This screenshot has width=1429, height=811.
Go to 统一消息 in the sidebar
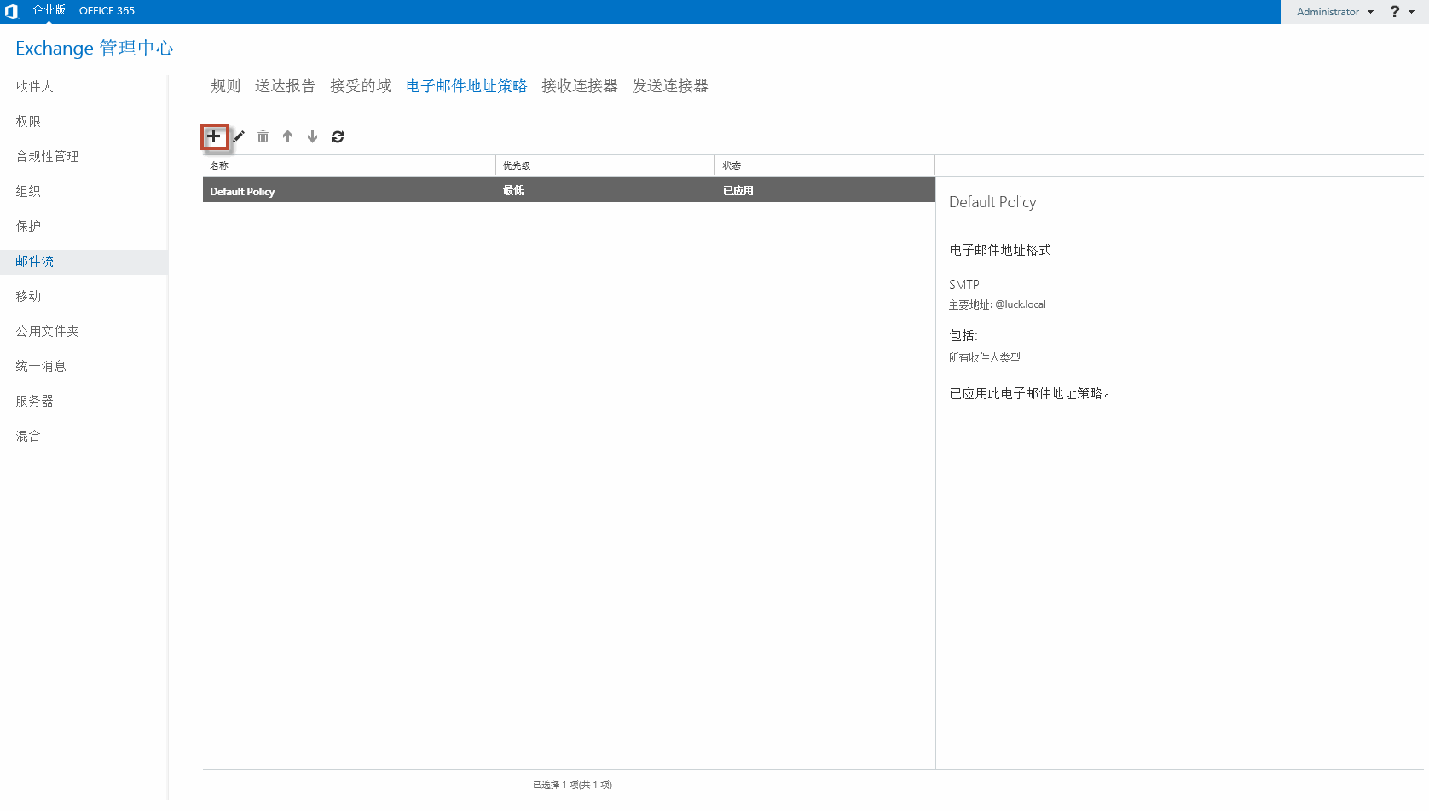click(x=41, y=366)
